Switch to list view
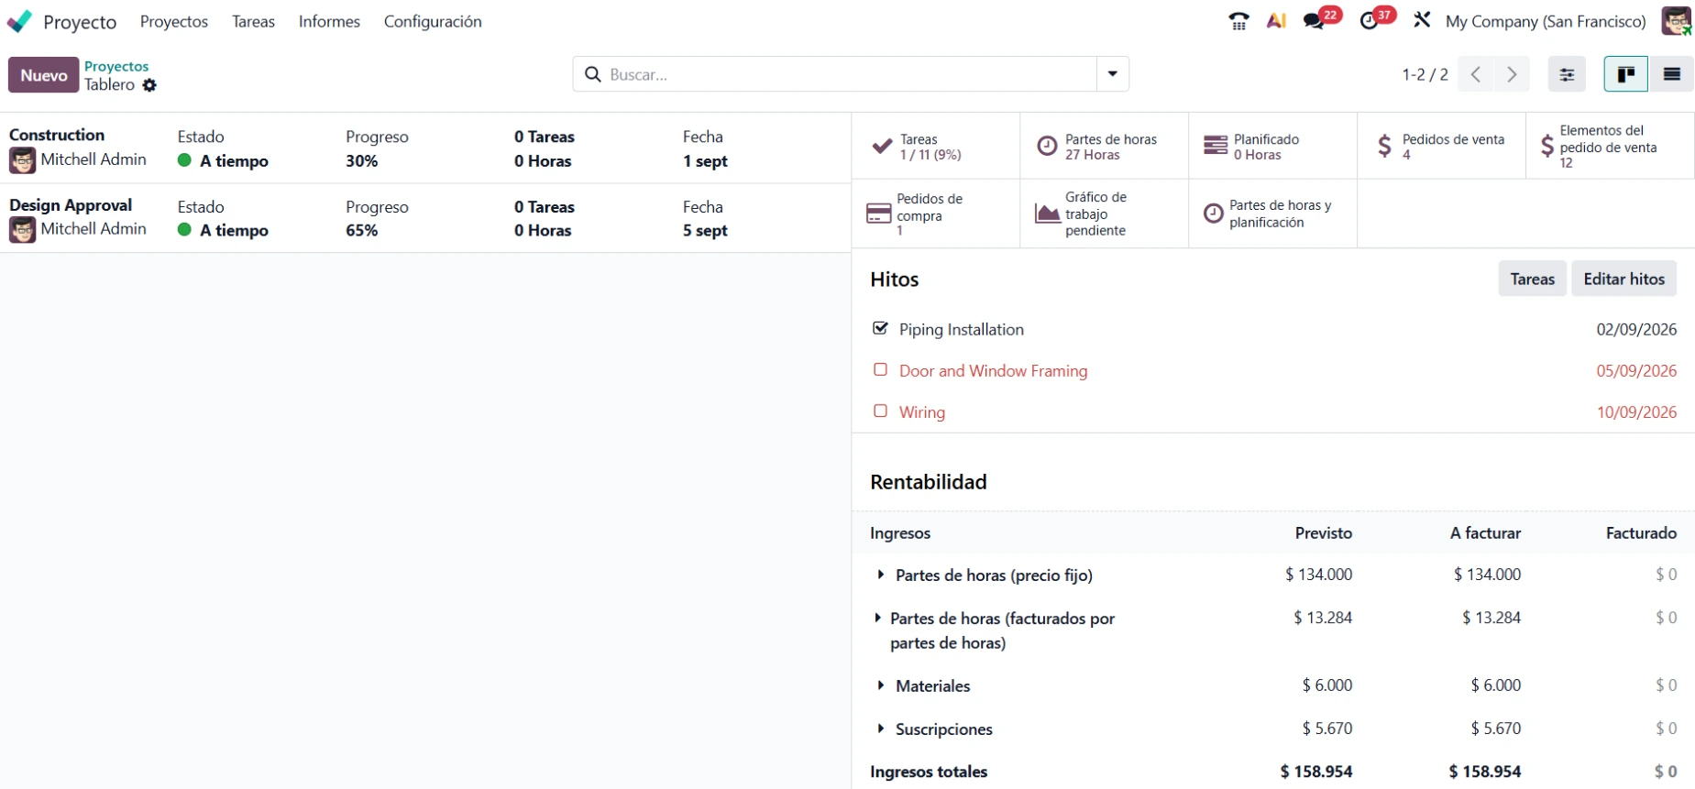Viewport: 1695px width, 789px height. pos(1671,74)
